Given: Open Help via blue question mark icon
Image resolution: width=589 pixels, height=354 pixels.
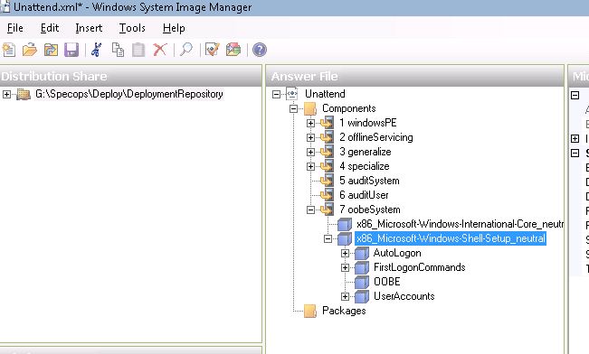Looking at the screenshot, I should click(x=260, y=50).
